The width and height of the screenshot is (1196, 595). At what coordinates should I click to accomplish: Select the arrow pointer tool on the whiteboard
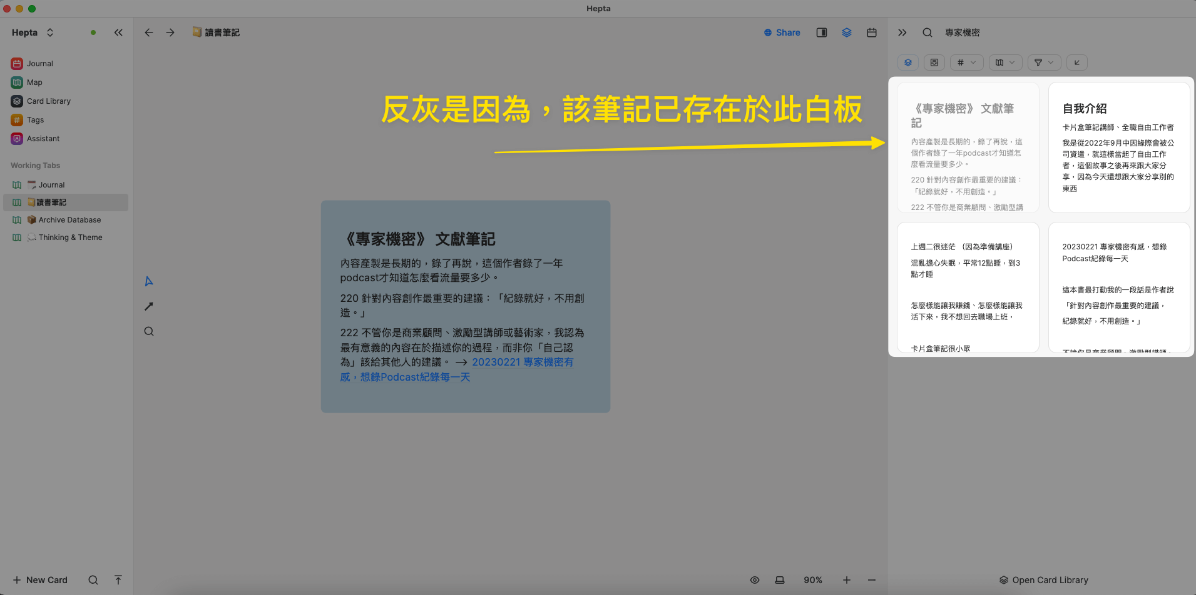(x=149, y=281)
